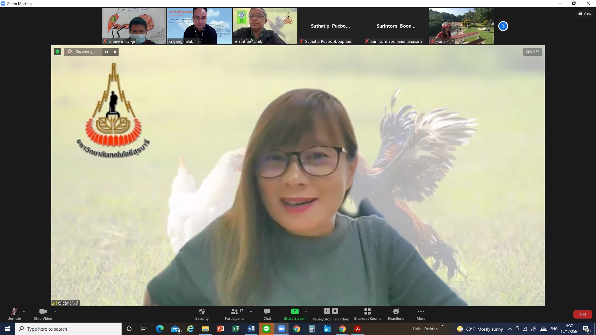Open the Reactions menu
Viewport: 596px width, 335px height.
pyautogui.click(x=396, y=314)
